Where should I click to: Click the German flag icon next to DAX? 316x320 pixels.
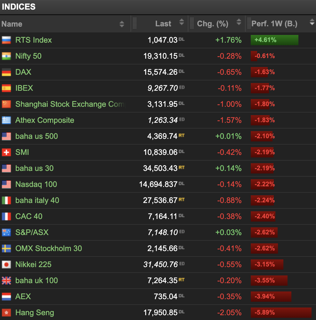(6, 72)
